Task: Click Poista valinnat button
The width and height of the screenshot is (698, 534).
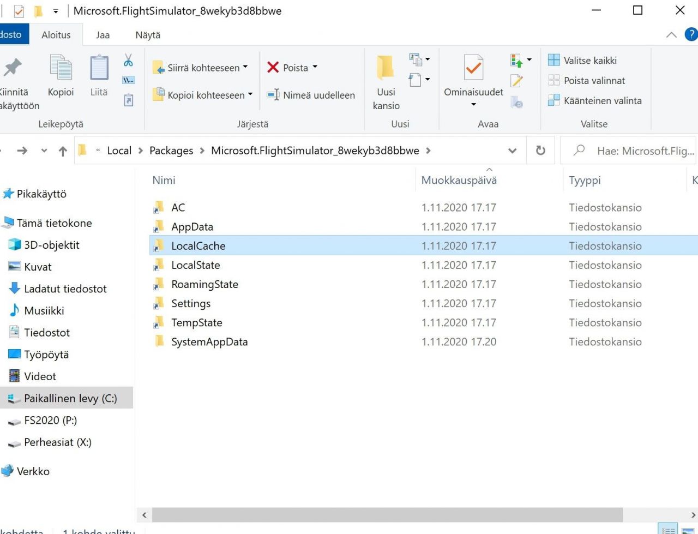Action: [x=587, y=81]
